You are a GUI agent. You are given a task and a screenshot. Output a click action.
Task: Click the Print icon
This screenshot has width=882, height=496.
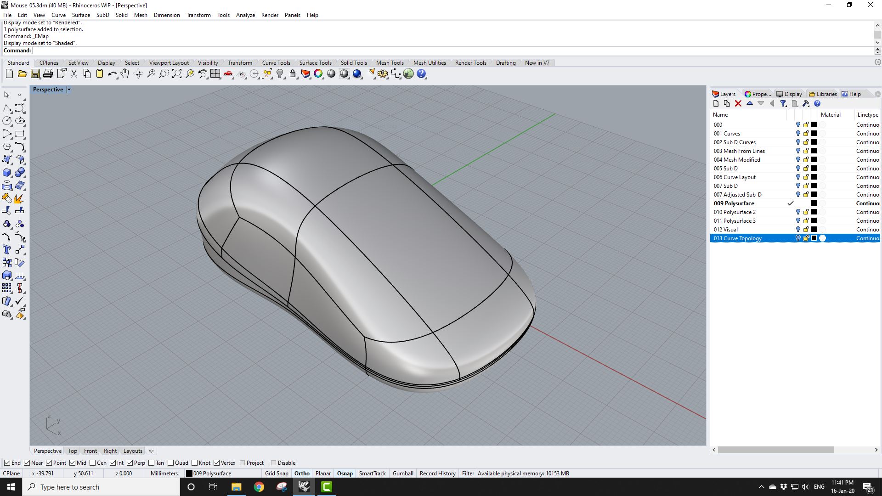coord(48,74)
